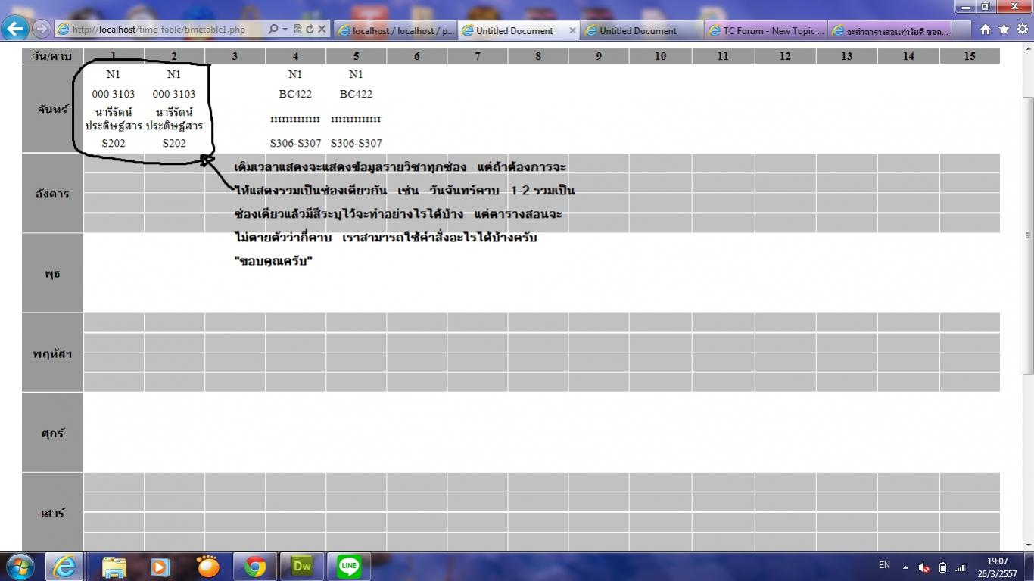Click the ศุกร์ day row header
Image resolution: width=1034 pixels, height=581 pixels.
pos(52,433)
